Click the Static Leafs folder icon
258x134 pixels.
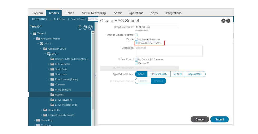click(x=52, y=74)
